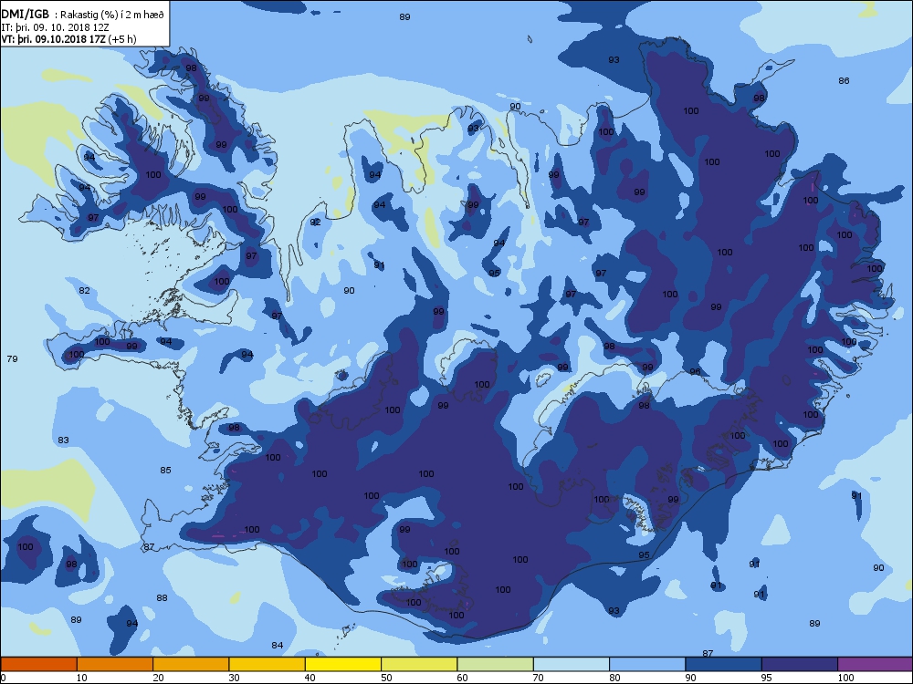Viewport: 913px width, 684px height.
Task: Click the humidity value '86' on the map
Action: (x=845, y=81)
